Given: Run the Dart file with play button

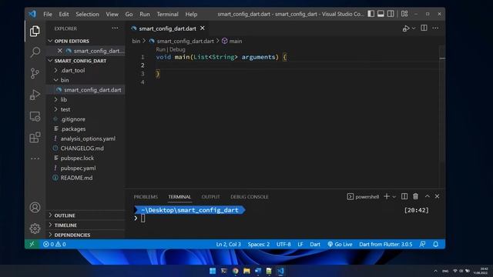Looking at the screenshot, I should [x=406, y=28].
